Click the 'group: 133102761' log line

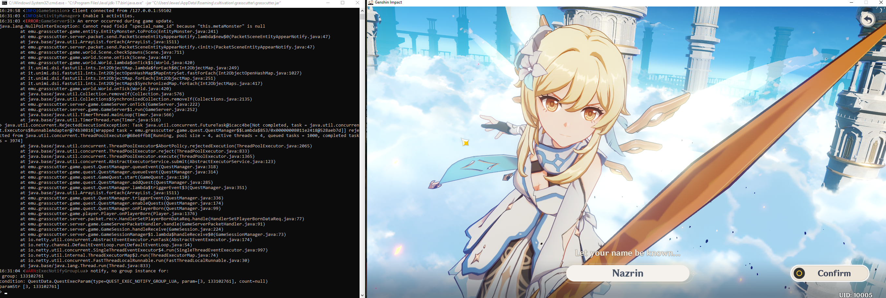(23, 276)
